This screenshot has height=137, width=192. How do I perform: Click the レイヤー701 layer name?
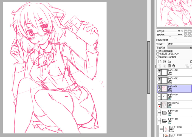[x=173, y=87]
